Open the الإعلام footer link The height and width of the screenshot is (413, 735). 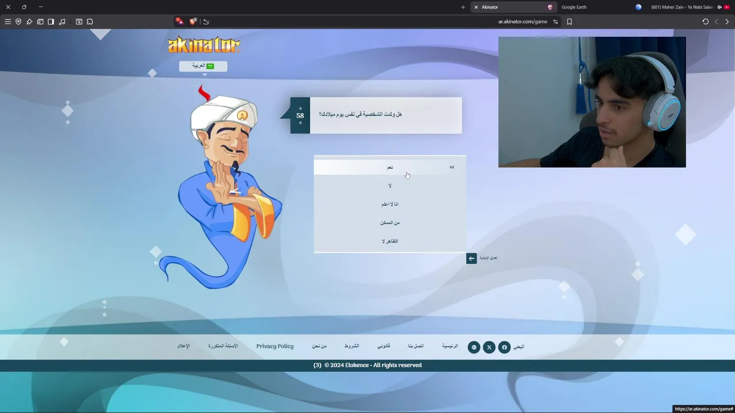click(183, 346)
